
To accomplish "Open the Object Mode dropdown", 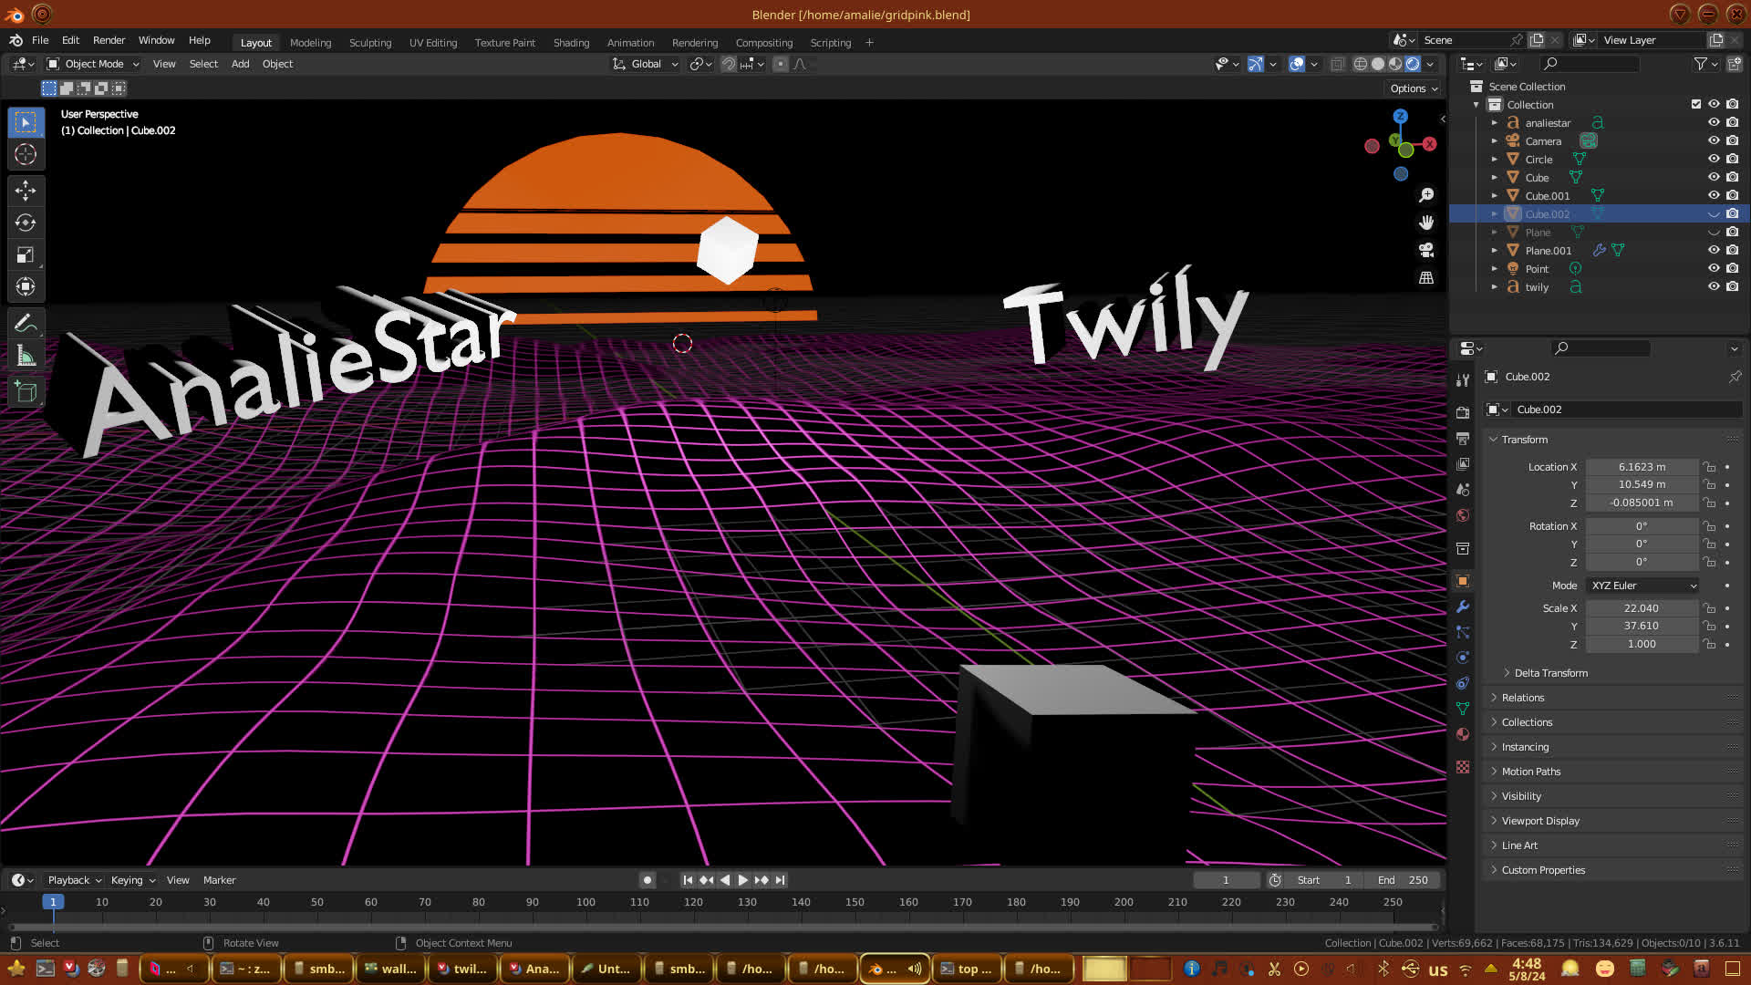I will click(93, 64).
